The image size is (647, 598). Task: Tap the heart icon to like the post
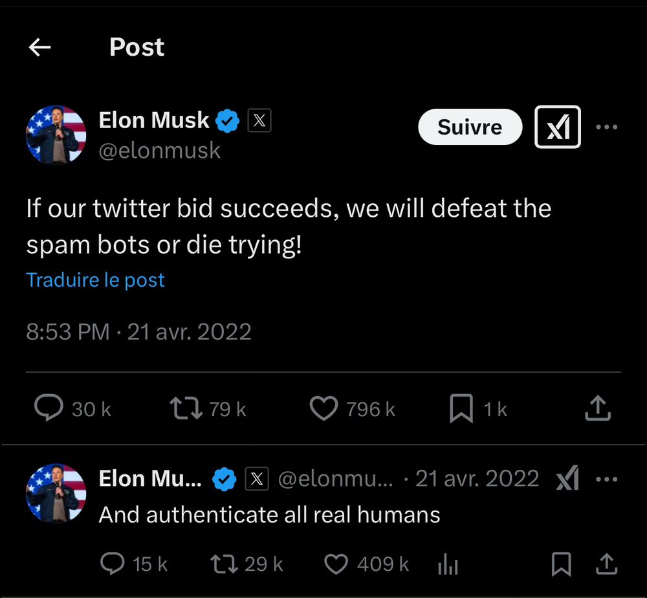[323, 408]
